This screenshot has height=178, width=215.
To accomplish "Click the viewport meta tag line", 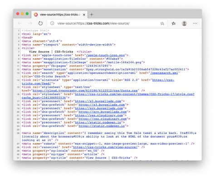I will pyautogui.click(x=68, y=44).
